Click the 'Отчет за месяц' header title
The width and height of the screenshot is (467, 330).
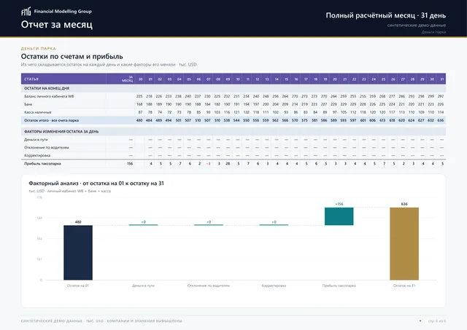(x=57, y=24)
